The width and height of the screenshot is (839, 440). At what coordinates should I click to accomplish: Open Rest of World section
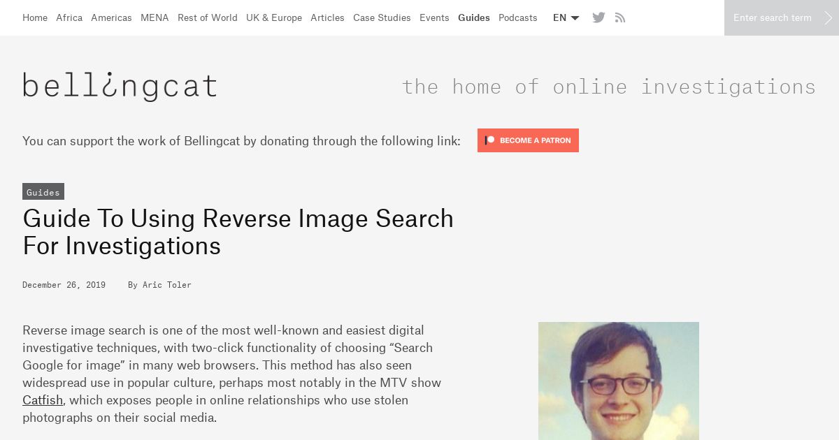tap(208, 17)
